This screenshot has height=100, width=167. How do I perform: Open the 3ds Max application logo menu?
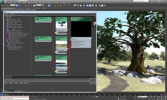[x=2, y=2]
